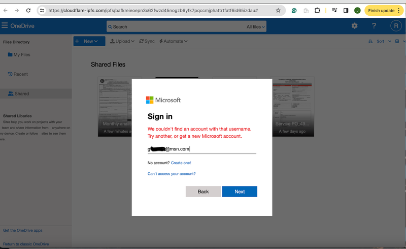406x249 pixels.
Task: Click the OneDrive title text
Action: [22, 26]
